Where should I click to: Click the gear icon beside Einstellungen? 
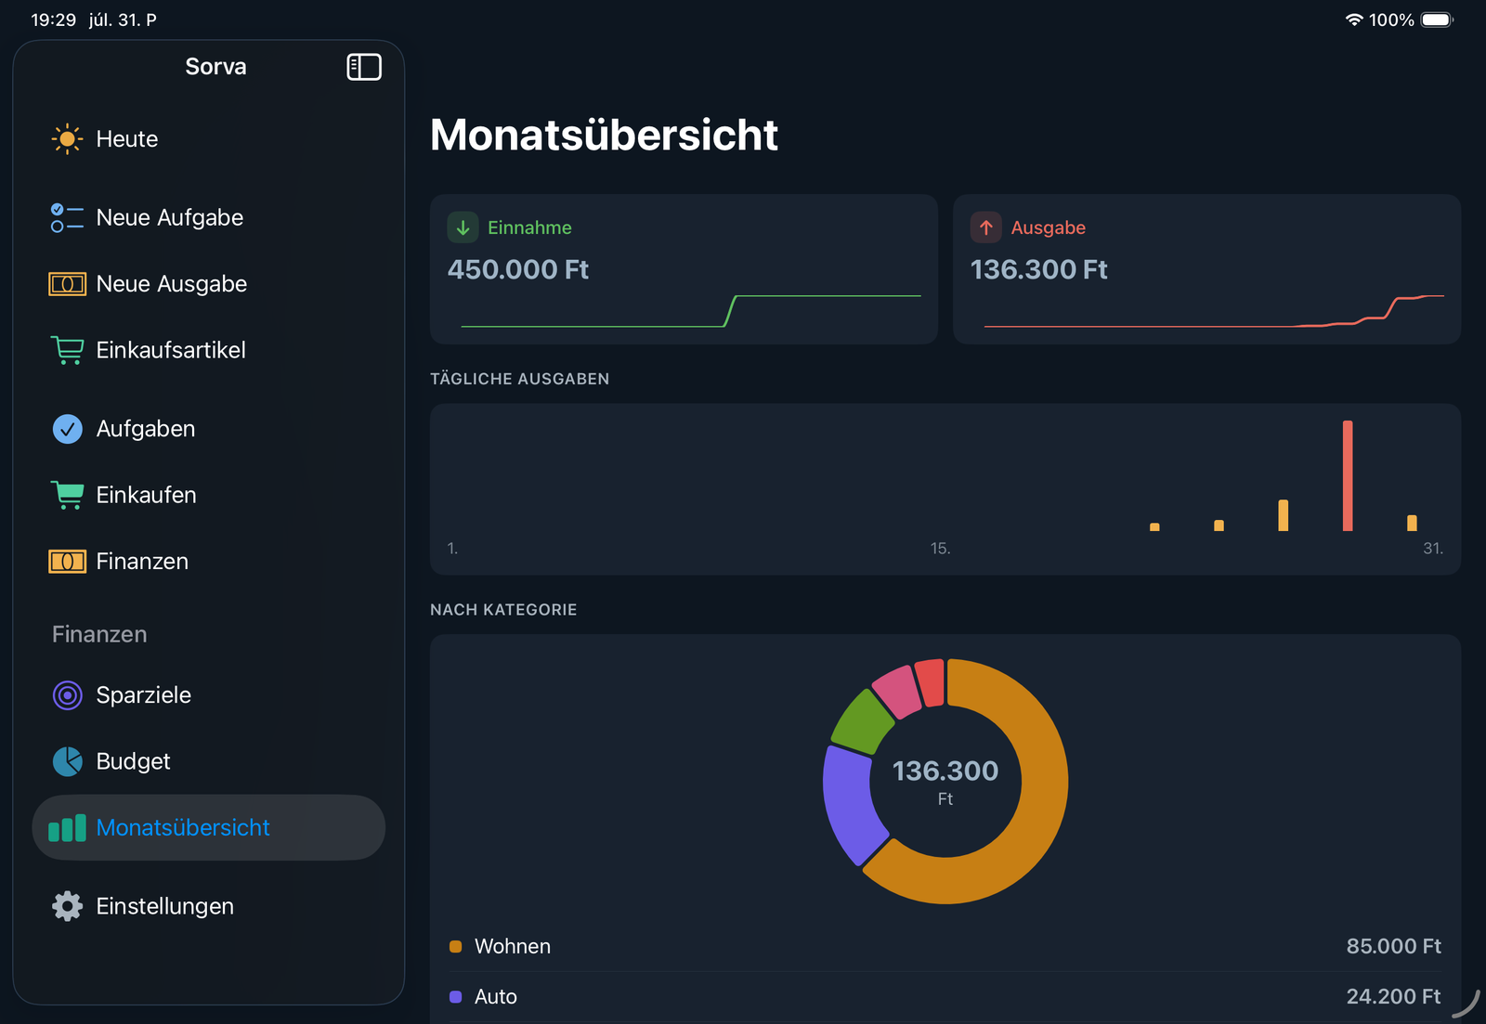[x=67, y=906]
